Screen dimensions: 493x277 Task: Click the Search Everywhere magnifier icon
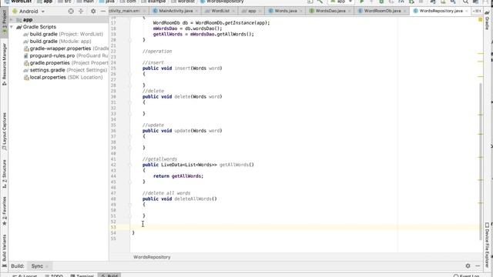click(x=465, y=2)
